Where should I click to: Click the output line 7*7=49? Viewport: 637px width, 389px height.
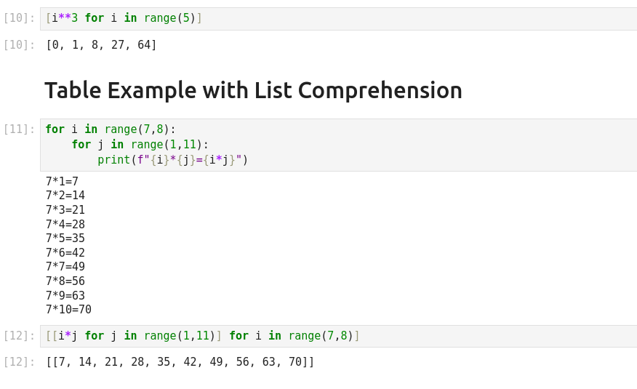(x=65, y=267)
